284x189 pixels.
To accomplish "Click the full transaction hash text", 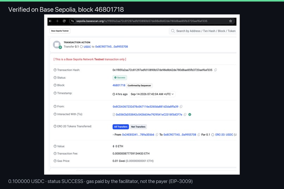I will click(162, 70).
